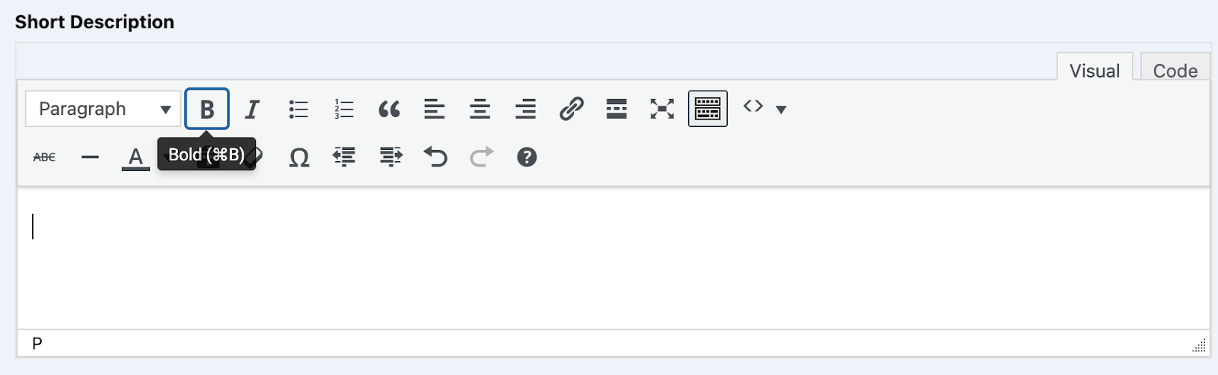Undo the last edit

coord(435,157)
